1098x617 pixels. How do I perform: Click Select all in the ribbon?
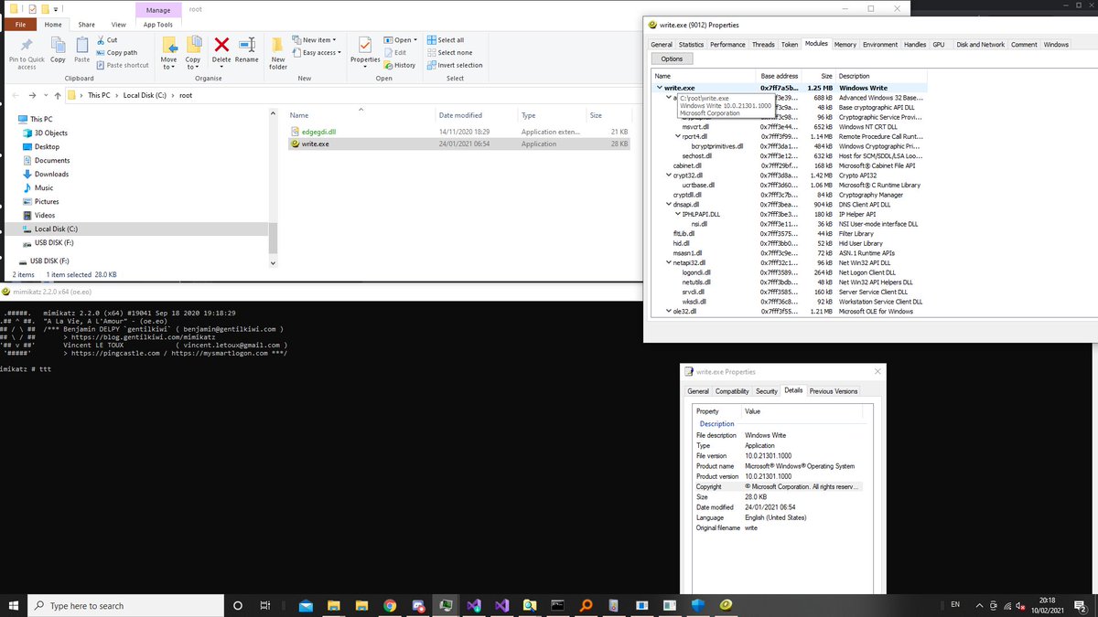tap(446, 40)
